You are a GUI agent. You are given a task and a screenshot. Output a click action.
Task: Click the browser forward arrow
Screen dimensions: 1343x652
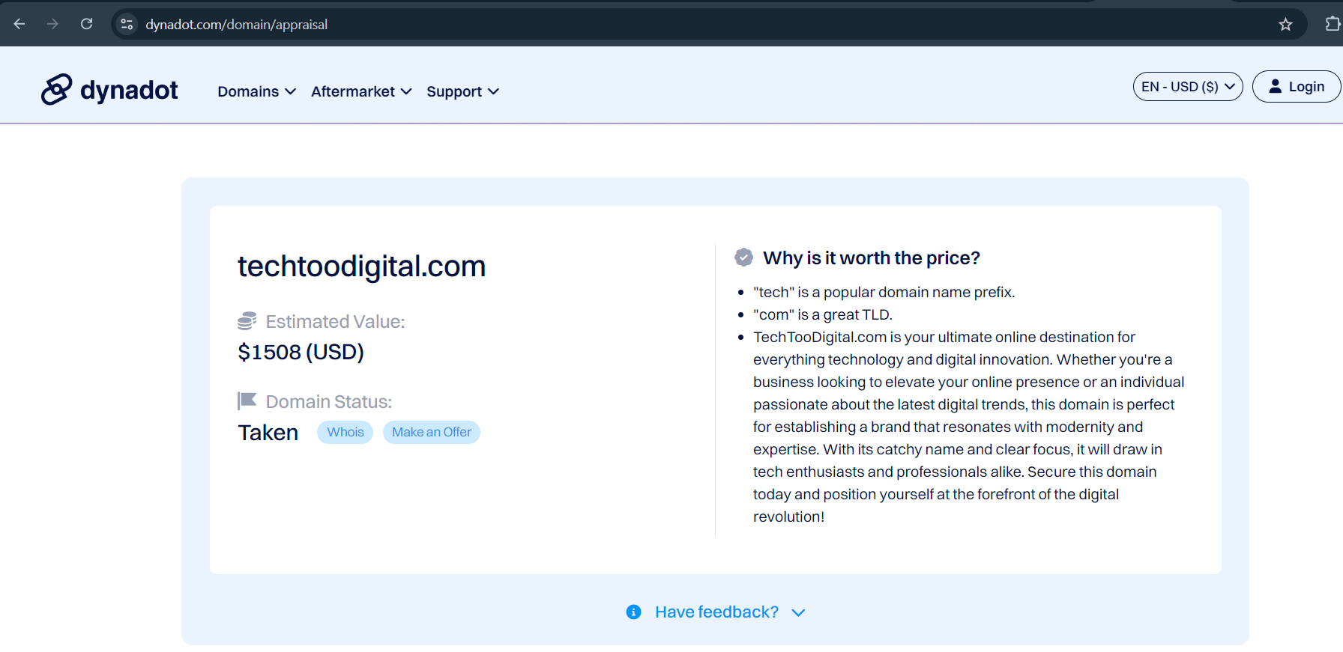pyautogui.click(x=52, y=24)
